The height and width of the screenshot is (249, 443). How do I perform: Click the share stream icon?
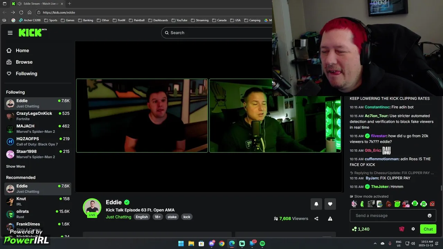pyautogui.click(x=316, y=219)
